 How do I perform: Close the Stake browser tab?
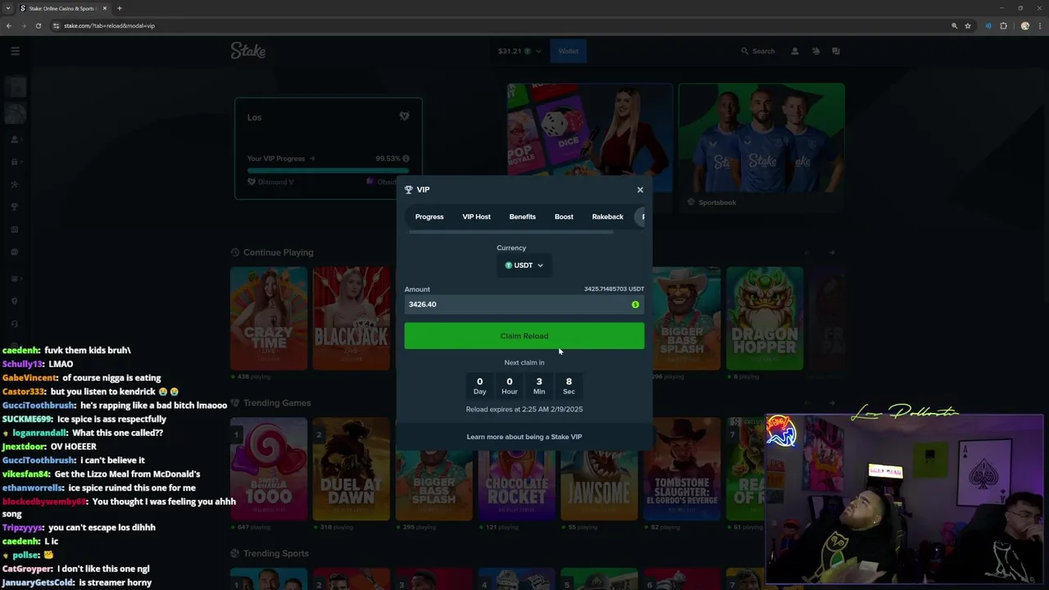click(x=105, y=8)
